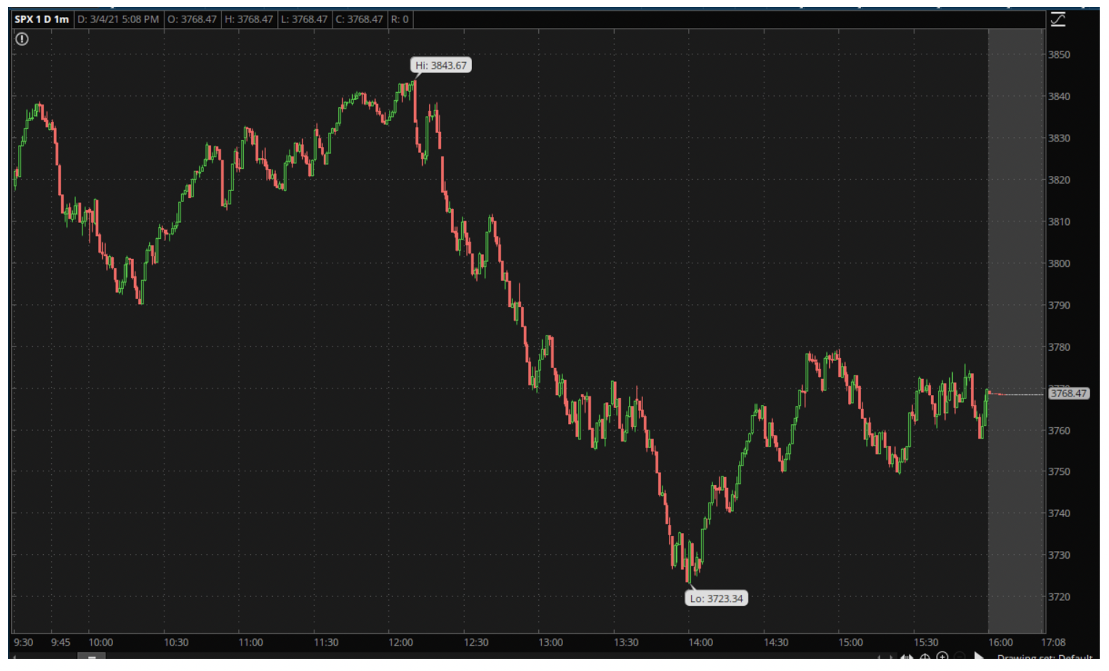Image resolution: width=1109 pixels, height=671 pixels.
Task: Click the low value L: 3768.47
Action: click(x=304, y=19)
